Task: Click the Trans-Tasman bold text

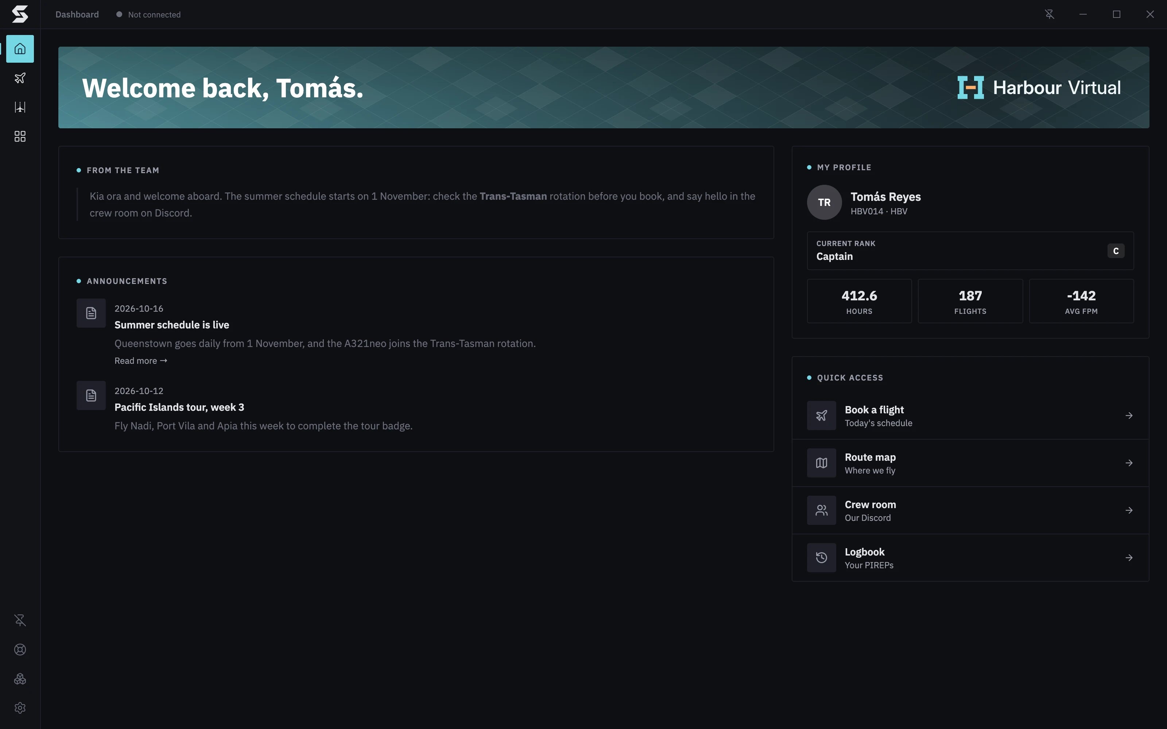Action: pos(513,196)
